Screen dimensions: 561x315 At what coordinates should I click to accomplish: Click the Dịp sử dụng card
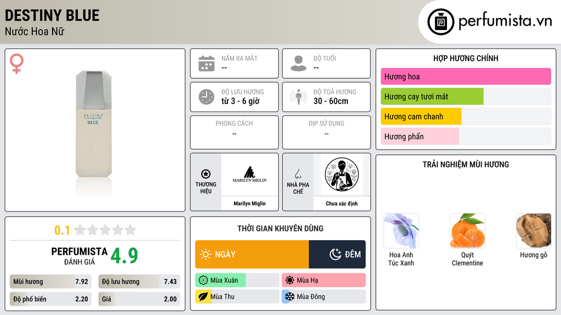(x=327, y=132)
